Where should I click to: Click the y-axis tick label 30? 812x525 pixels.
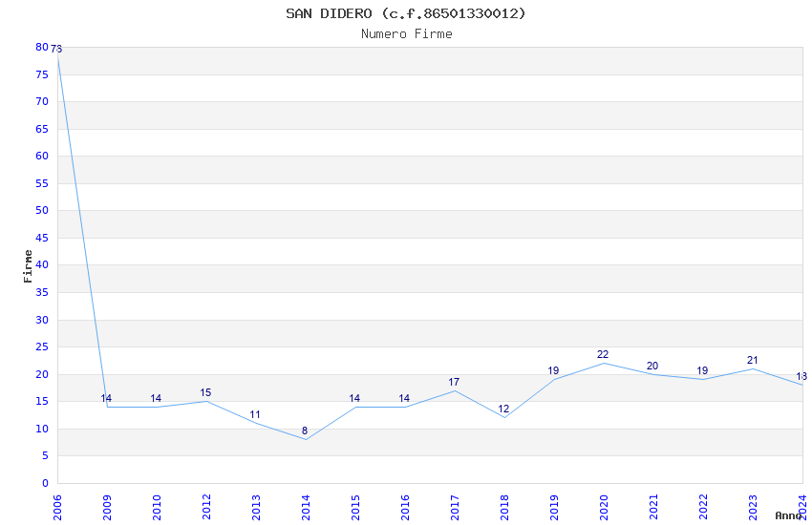point(42,320)
